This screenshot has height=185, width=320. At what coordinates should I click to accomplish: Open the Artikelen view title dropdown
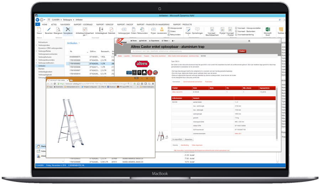[79, 43]
